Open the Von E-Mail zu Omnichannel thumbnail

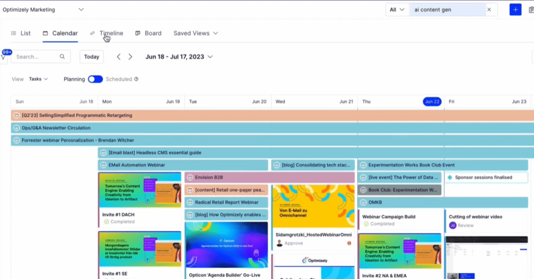pyautogui.click(x=313, y=206)
